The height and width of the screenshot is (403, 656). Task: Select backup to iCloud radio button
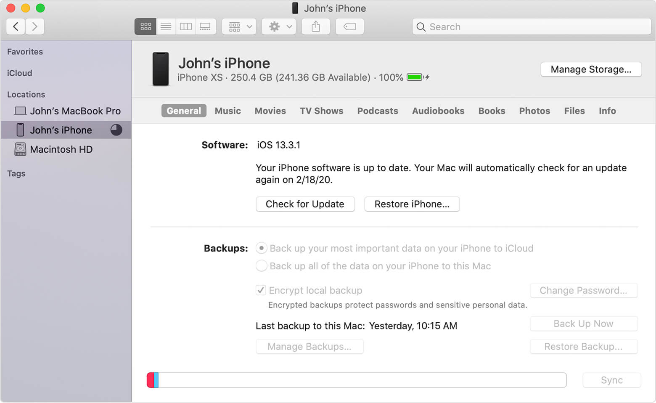click(261, 248)
